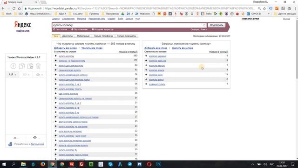
Task: Open Chrome three-dot menu
Action: pyautogui.click(x=296, y=8)
